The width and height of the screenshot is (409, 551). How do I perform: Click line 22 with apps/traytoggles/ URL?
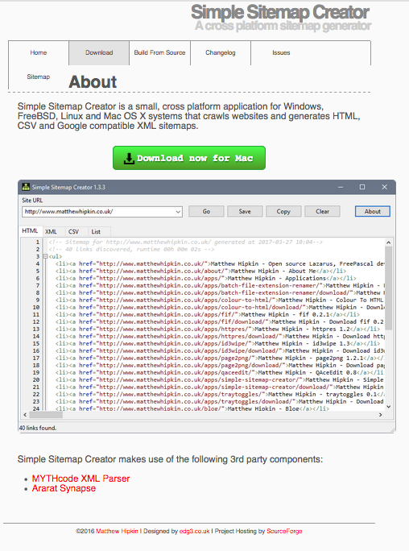[x=220, y=394]
